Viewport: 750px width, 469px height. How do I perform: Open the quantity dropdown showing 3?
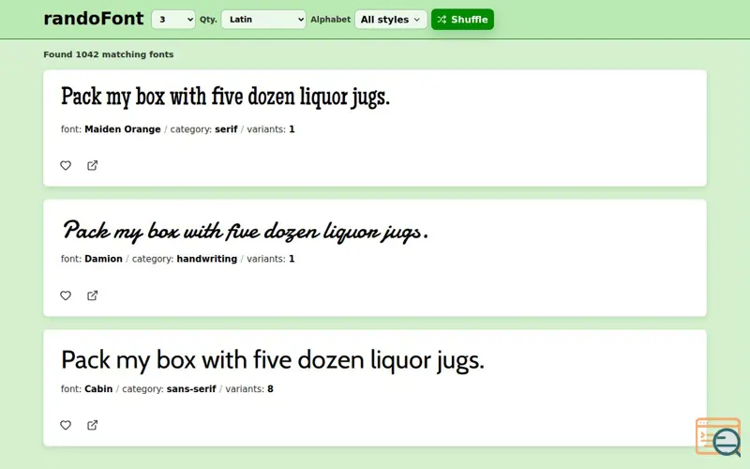[x=173, y=20]
